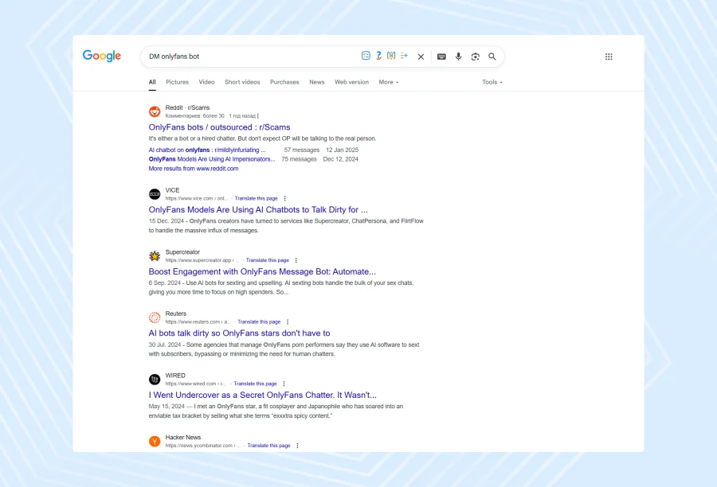The height and width of the screenshot is (487, 717).
Task: Click the Google logo
Action: click(102, 56)
